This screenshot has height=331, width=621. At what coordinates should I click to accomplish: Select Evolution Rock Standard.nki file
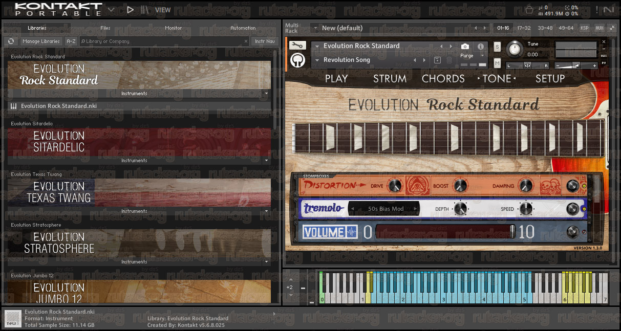[x=139, y=106]
